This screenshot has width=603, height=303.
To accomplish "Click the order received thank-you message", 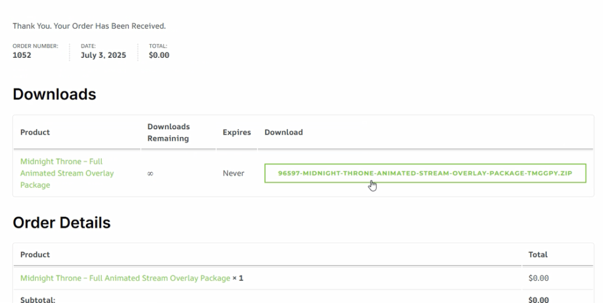I will (90, 26).
